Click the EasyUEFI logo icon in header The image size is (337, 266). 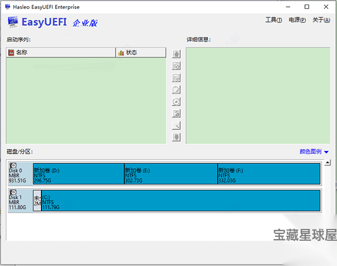[13, 22]
